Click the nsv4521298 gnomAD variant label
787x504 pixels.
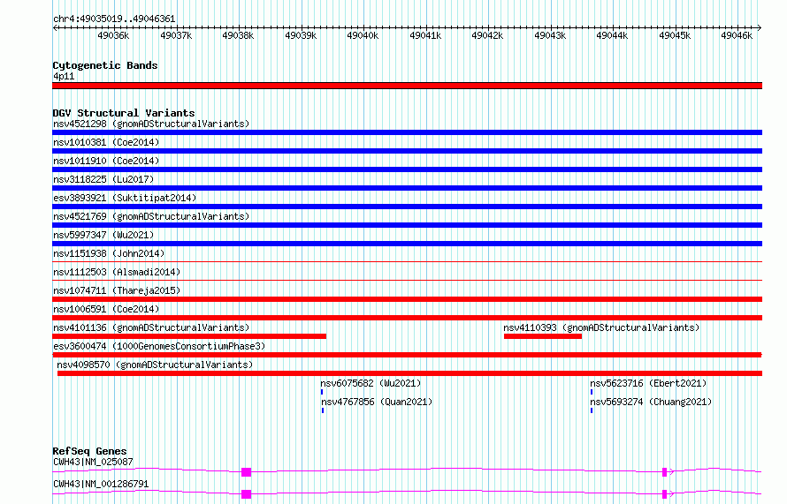151,124
